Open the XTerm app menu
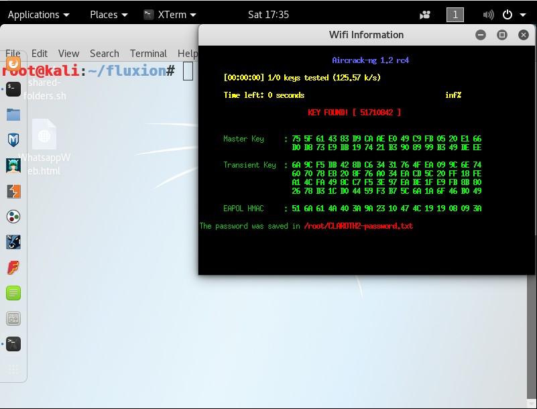This screenshot has height=409, width=537. [x=170, y=15]
